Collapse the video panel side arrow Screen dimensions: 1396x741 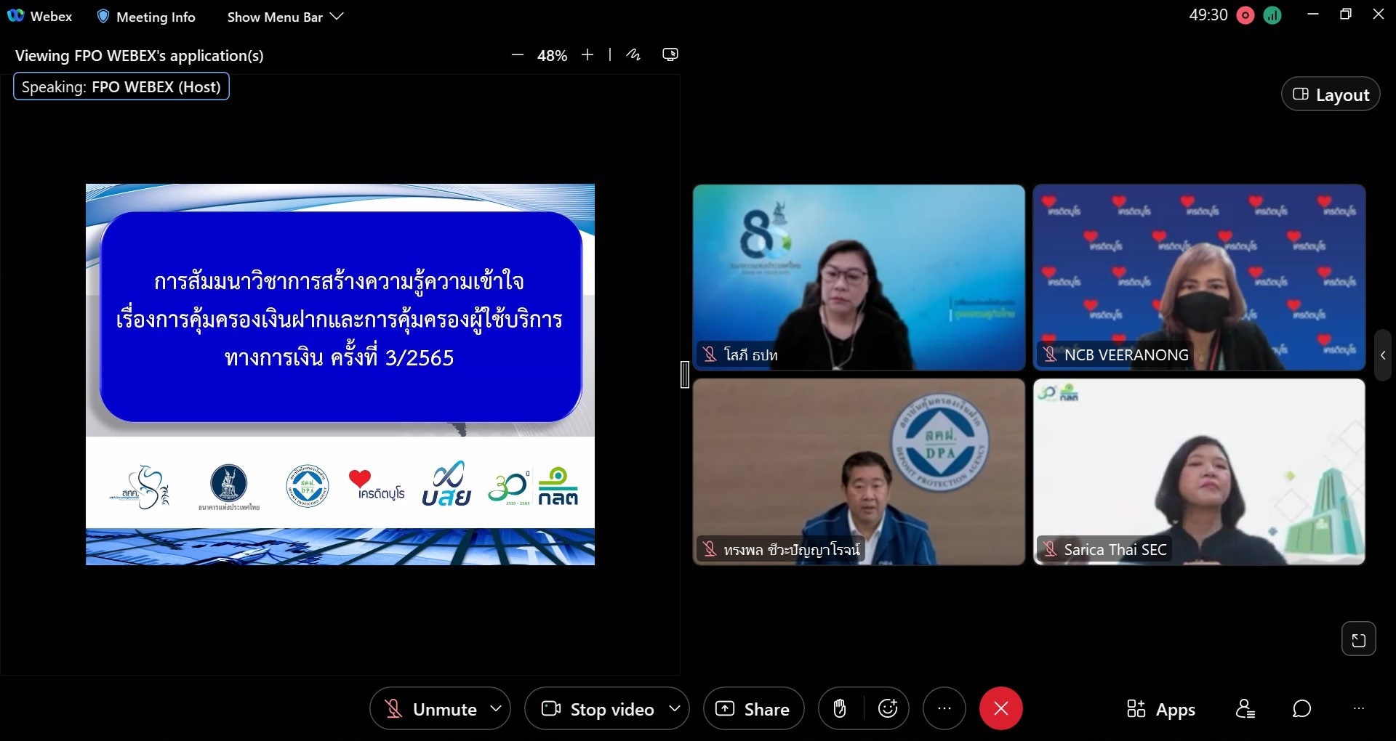[1383, 355]
